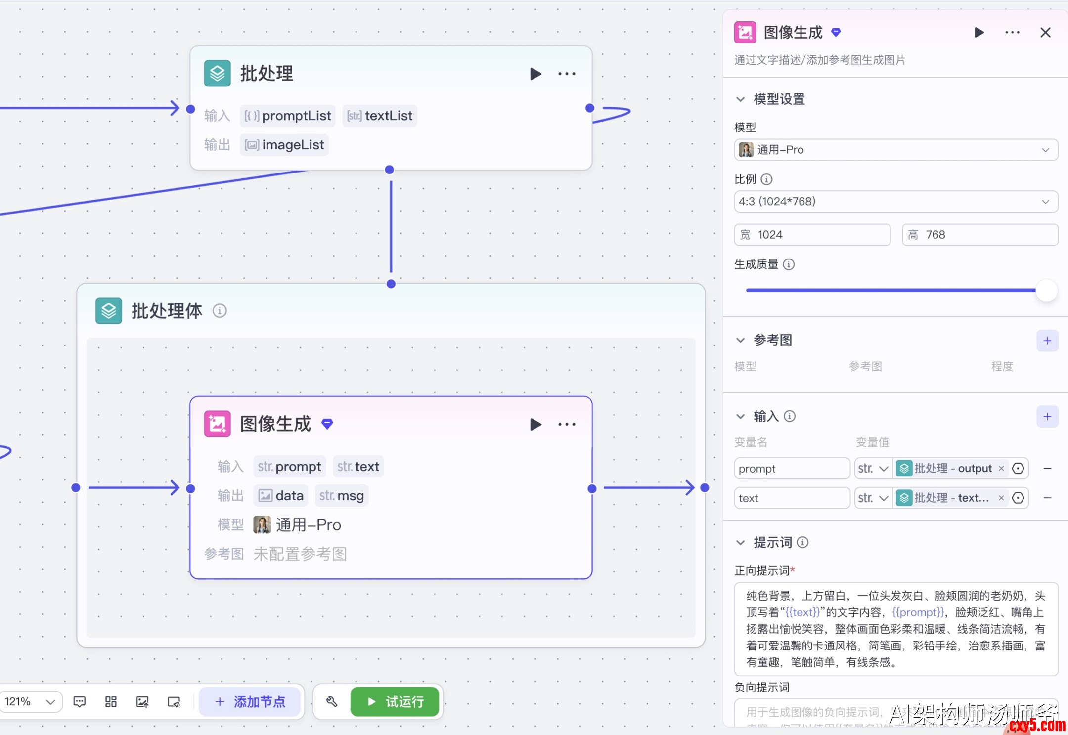Click the 添加节点 button
1068x735 pixels.
(x=250, y=702)
